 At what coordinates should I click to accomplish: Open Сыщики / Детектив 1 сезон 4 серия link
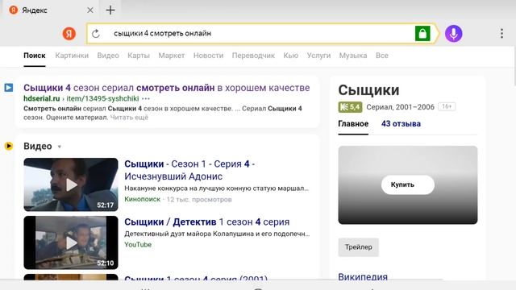click(207, 222)
